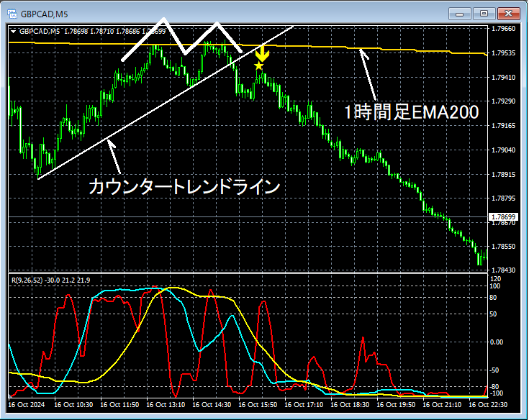The height and width of the screenshot is (420, 529).
Task: Click the 16 Oct 22:30 time label
Action: (488, 405)
